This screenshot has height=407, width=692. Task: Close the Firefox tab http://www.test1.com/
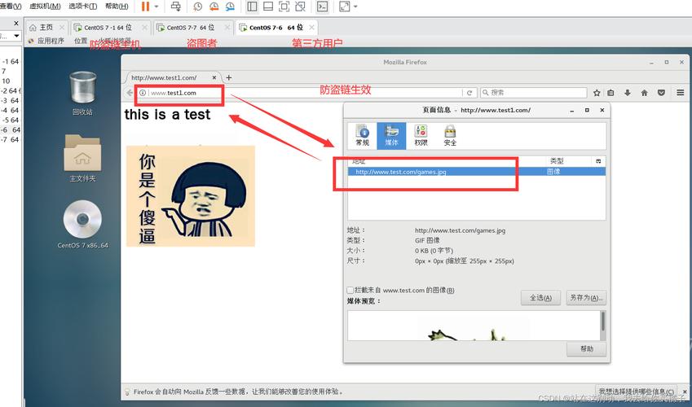click(x=214, y=77)
